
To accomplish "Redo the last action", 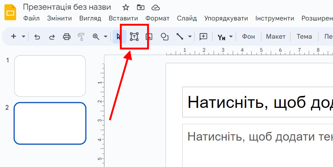I will tap(52, 37).
